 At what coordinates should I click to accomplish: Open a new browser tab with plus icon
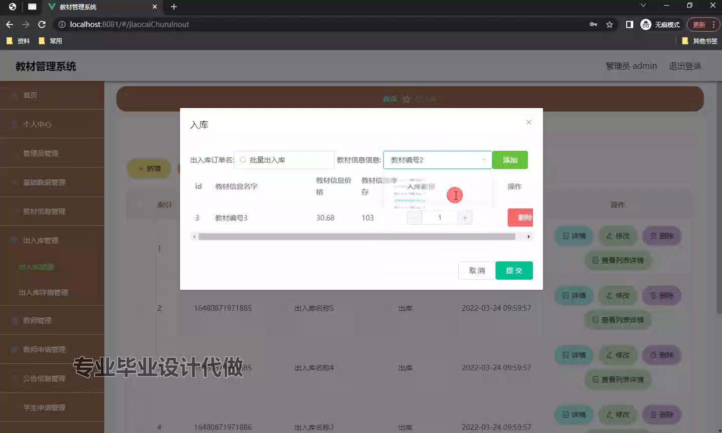coord(174,7)
